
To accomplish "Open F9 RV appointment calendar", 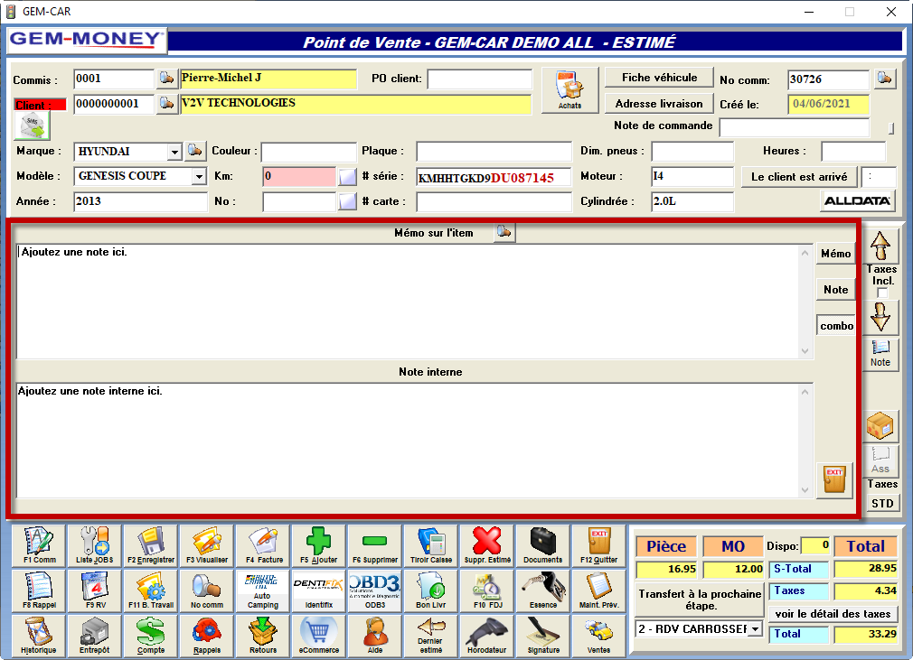I will pos(94,590).
